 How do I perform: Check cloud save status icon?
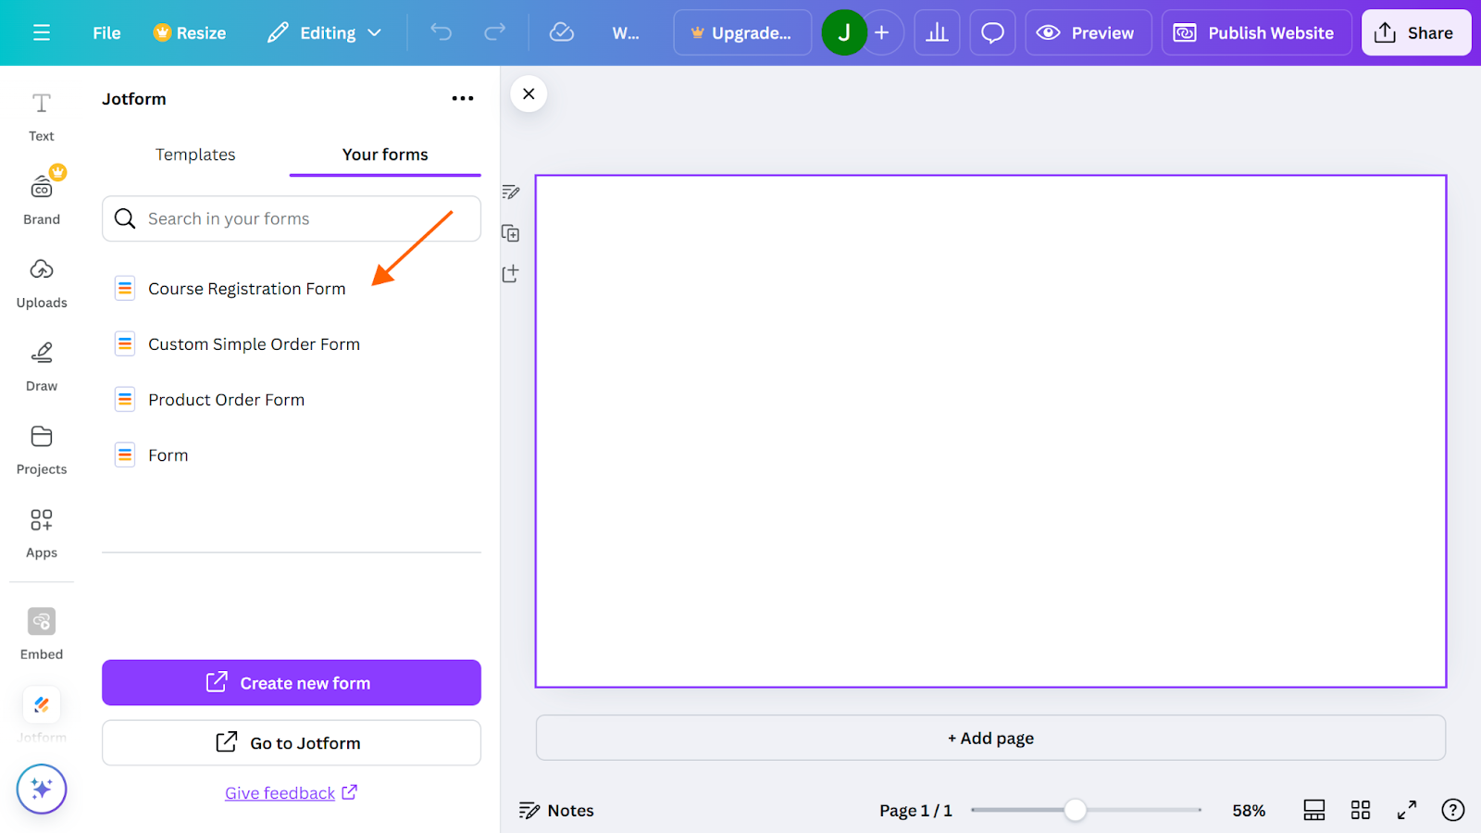[x=562, y=33]
